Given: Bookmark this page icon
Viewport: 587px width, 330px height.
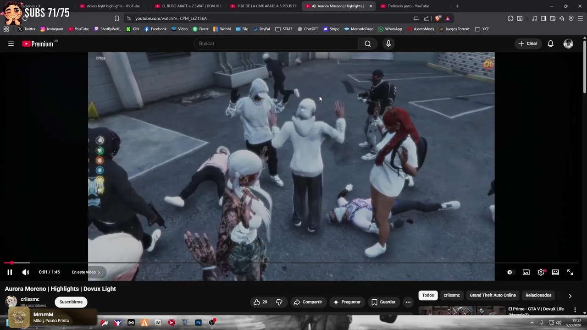Looking at the screenshot, I should 116,18.
